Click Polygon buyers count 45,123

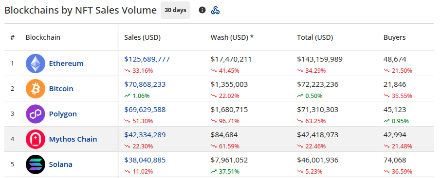point(395,110)
